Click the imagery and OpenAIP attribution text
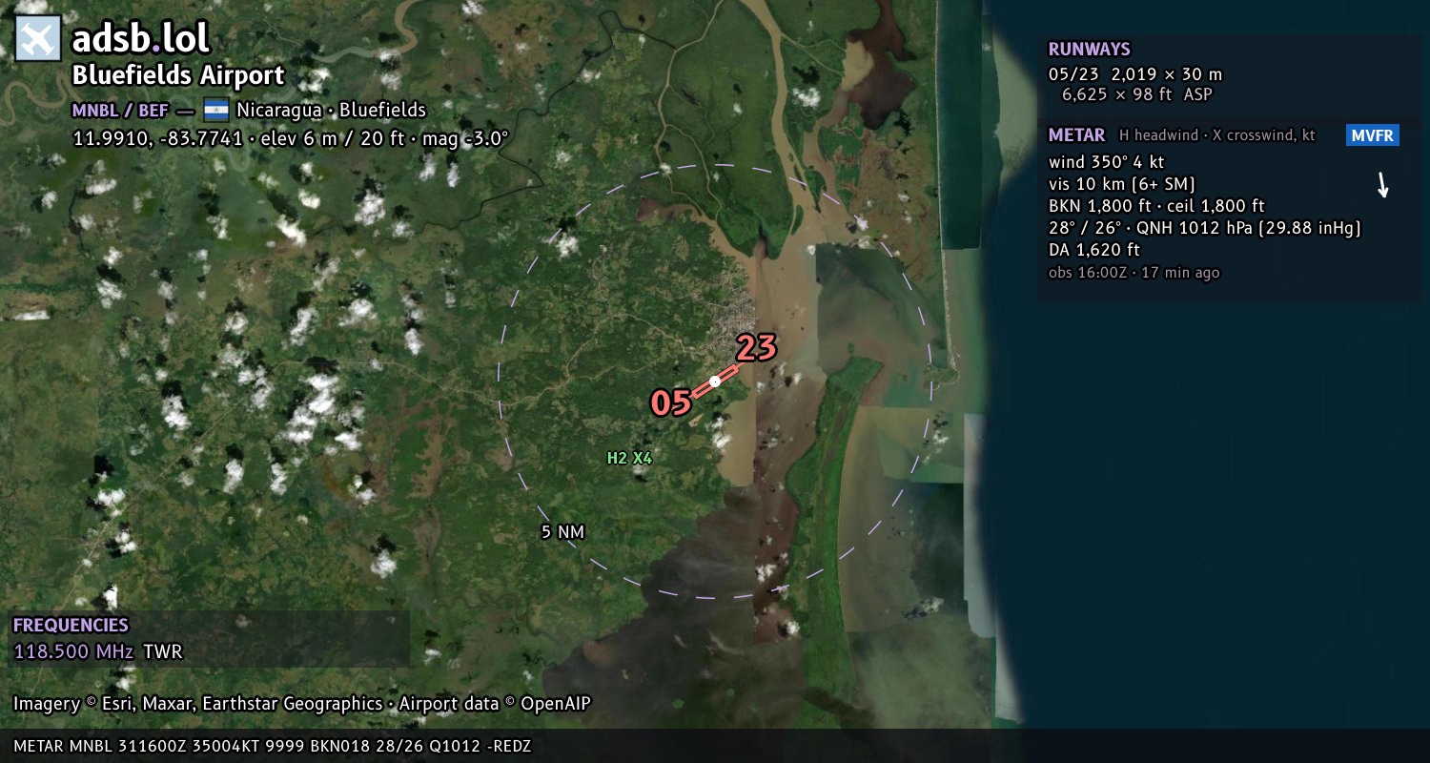Screen dimensions: 1430x763 pos(302,704)
